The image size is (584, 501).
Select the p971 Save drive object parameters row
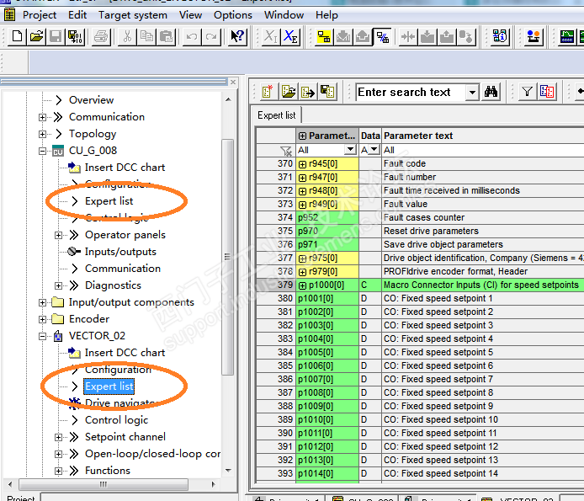[x=420, y=244]
